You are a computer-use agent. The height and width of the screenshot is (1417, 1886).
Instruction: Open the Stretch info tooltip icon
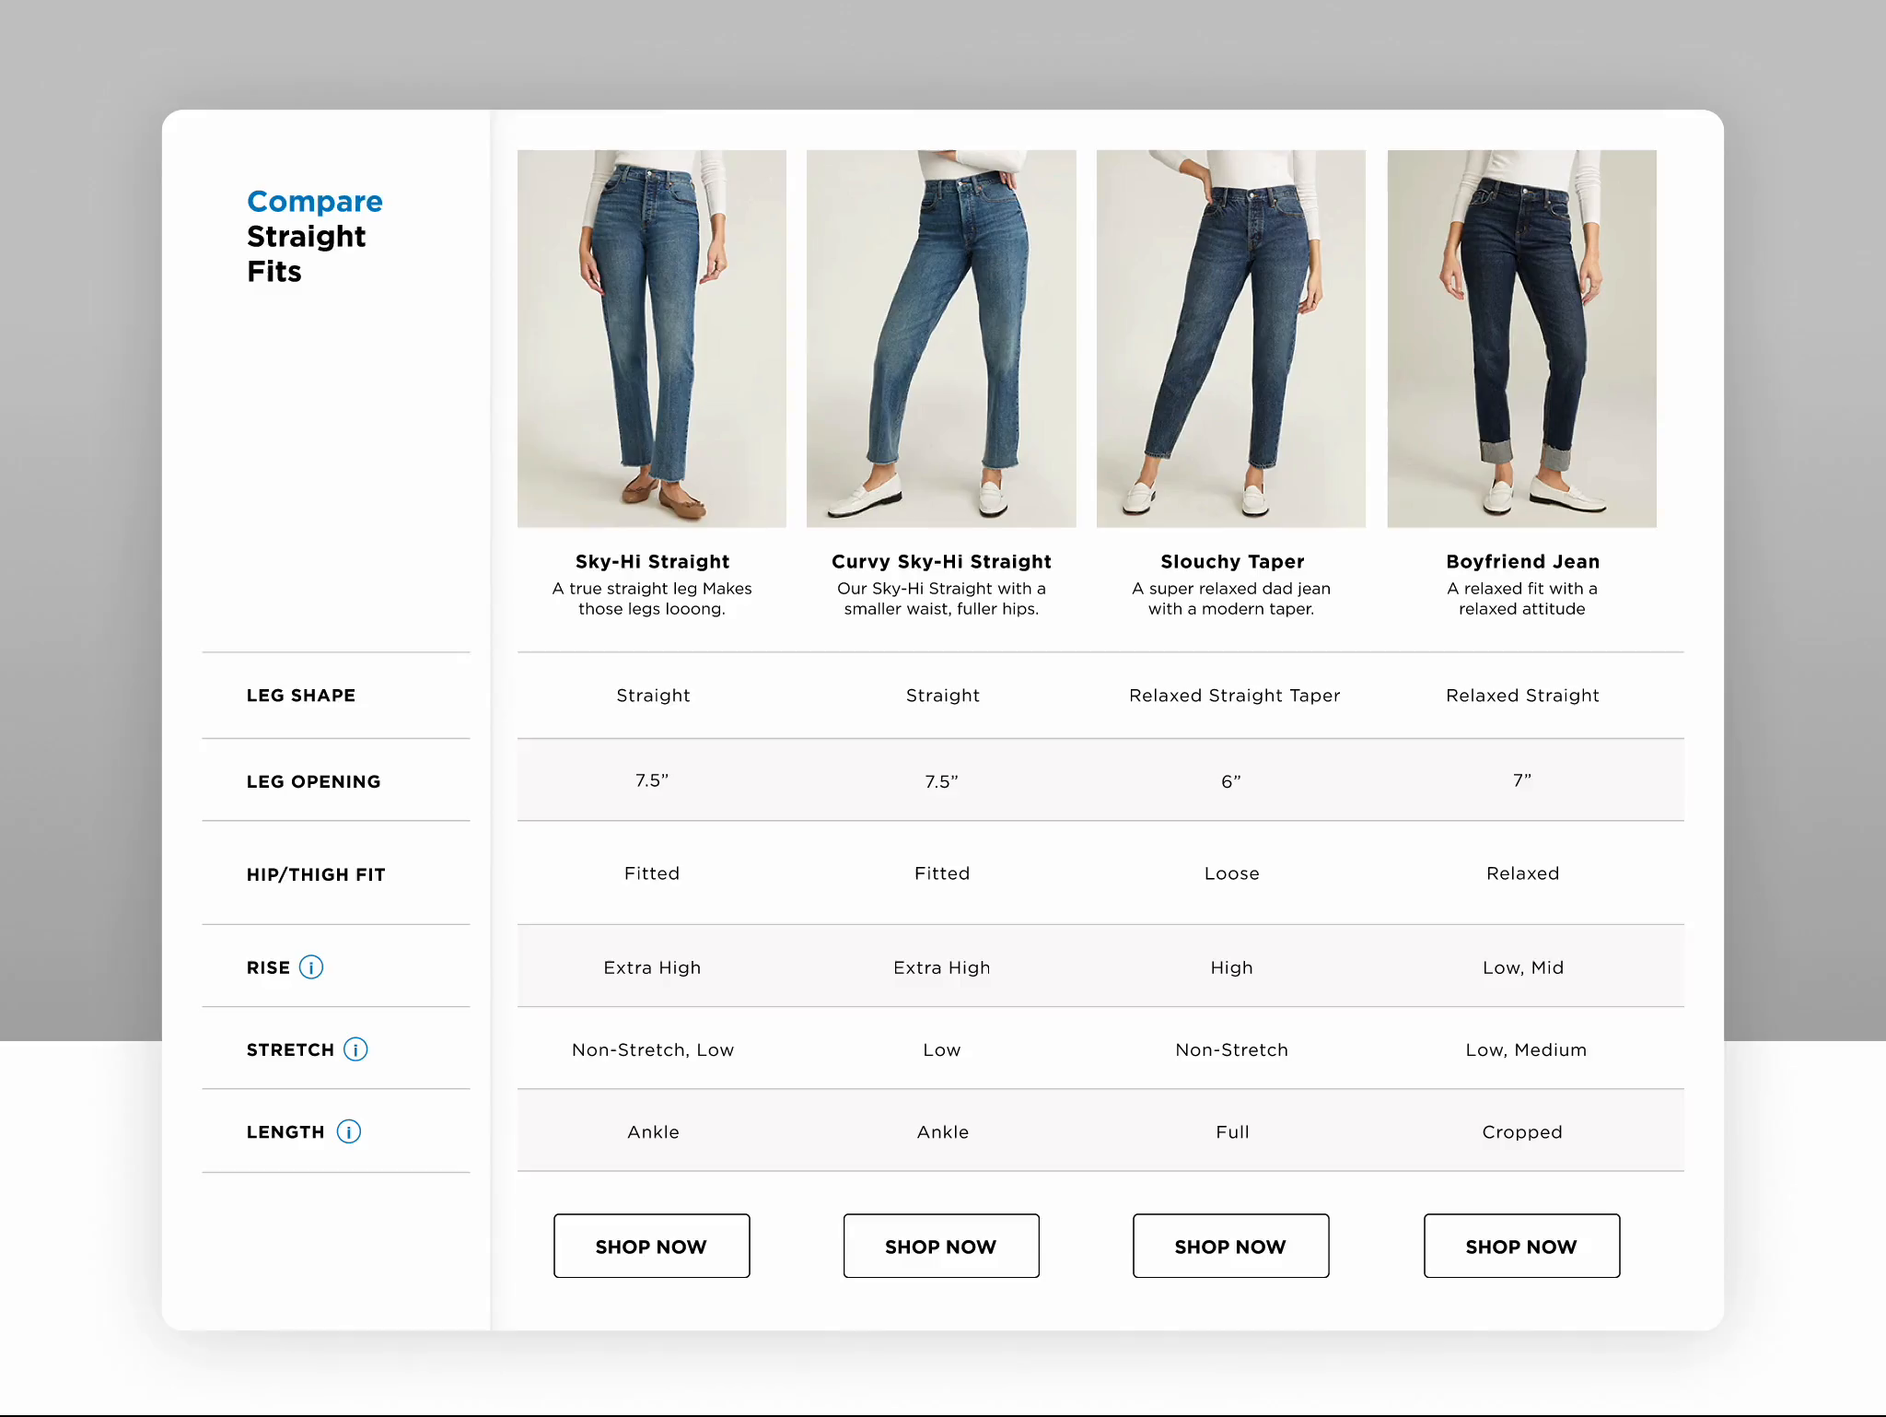coord(355,1049)
